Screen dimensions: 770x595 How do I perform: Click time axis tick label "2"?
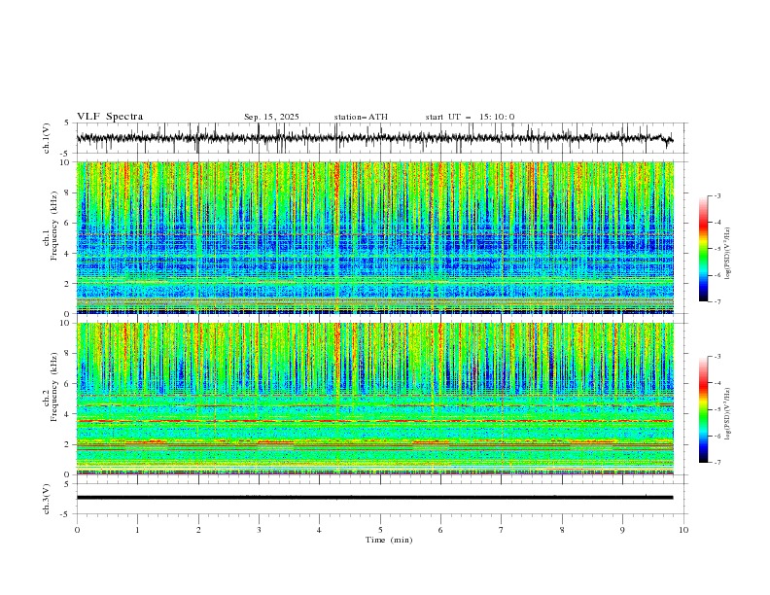point(198,530)
